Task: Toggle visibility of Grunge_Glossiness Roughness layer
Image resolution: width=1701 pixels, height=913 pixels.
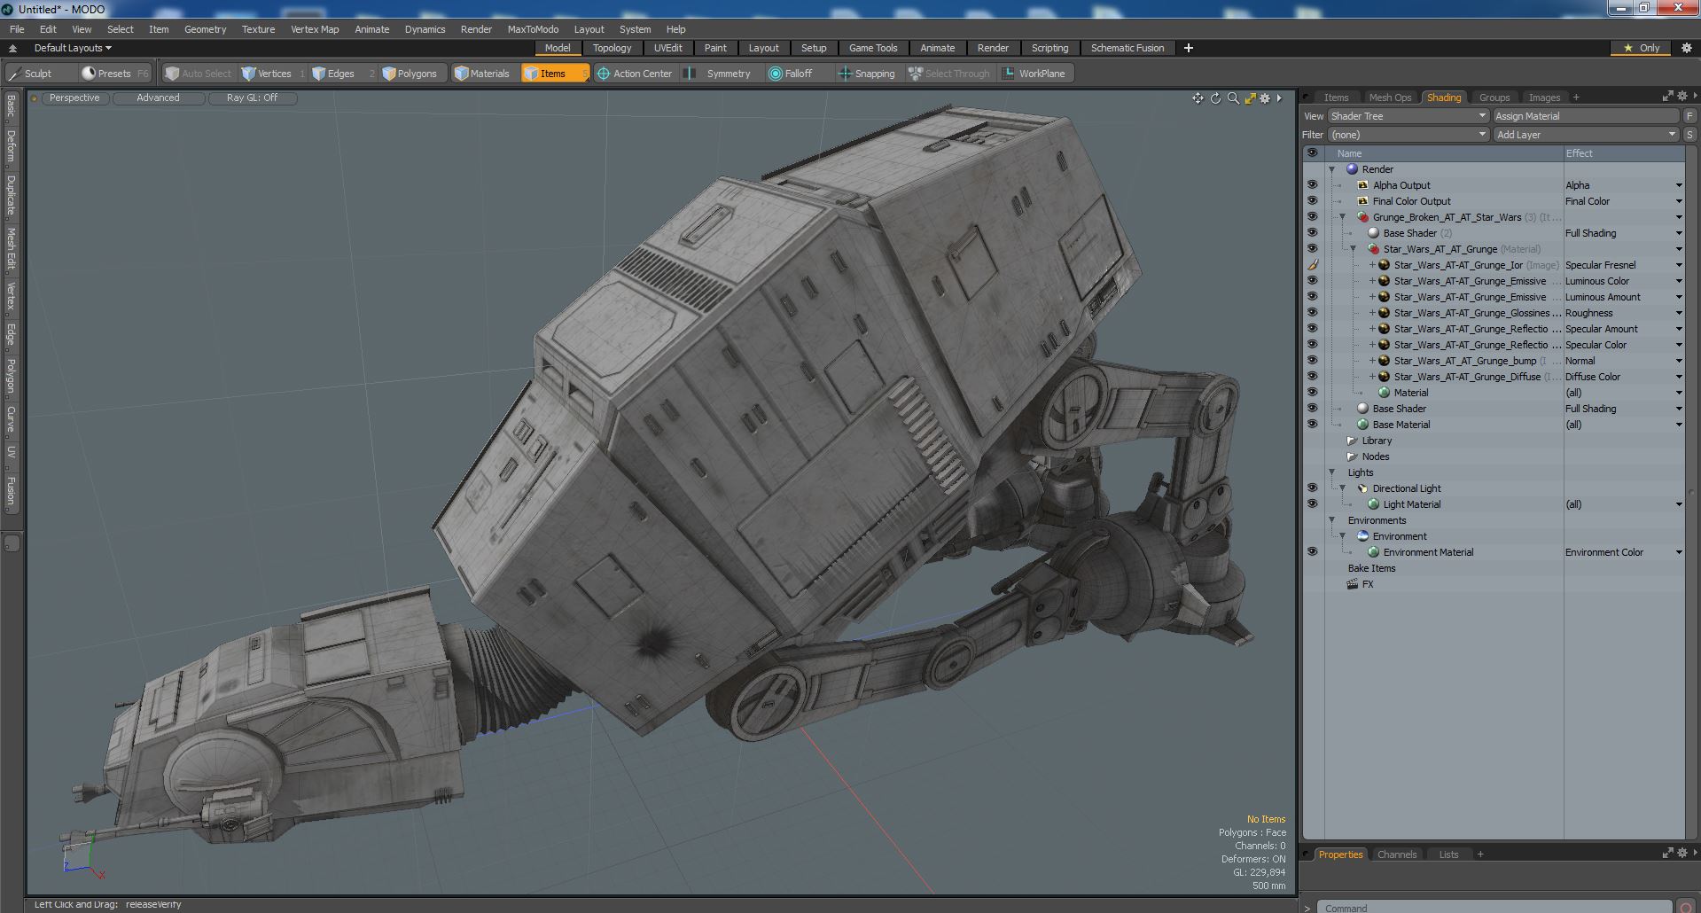Action: click(1312, 313)
